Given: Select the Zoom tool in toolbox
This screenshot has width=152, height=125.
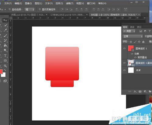Looking at the screenshot, I should (5, 66).
